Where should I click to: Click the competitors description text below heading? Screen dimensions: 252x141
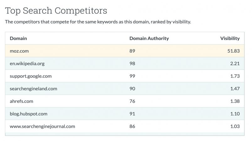click(98, 22)
